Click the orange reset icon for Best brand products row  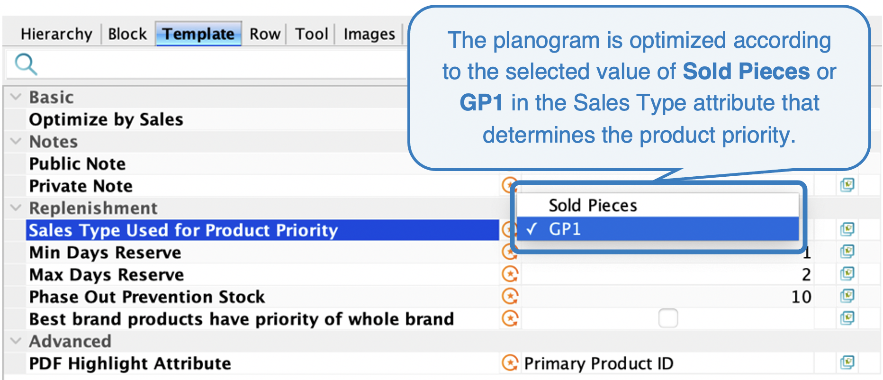pyautogui.click(x=510, y=319)
